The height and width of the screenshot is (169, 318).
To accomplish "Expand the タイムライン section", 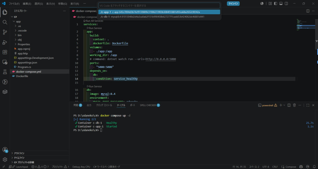I will (39, 158).
